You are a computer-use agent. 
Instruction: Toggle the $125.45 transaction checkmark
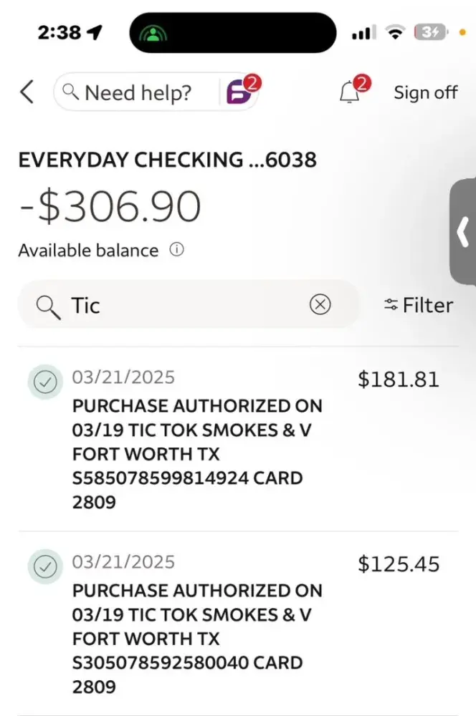point(45,567)
